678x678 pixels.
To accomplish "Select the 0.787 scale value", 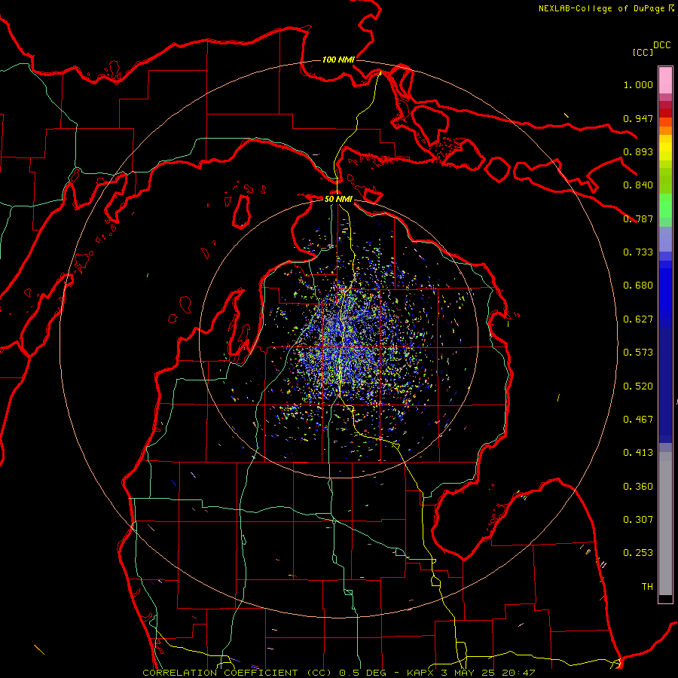I will (x=638, y=218).
